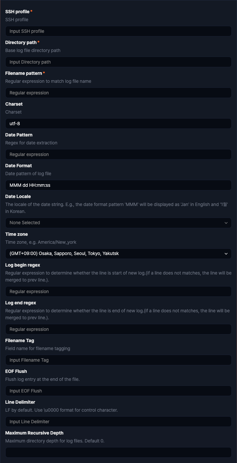The height and width of the screenshot is (463, 237).
Task: Click the Charset field containing utf-8
Action: pos(118,124)
